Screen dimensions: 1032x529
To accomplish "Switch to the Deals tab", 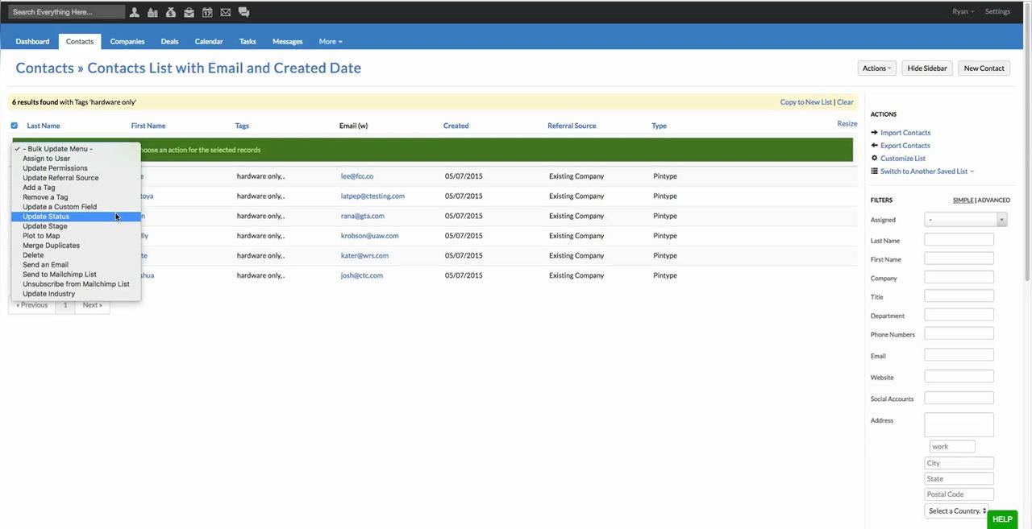I will click(169, 41).
